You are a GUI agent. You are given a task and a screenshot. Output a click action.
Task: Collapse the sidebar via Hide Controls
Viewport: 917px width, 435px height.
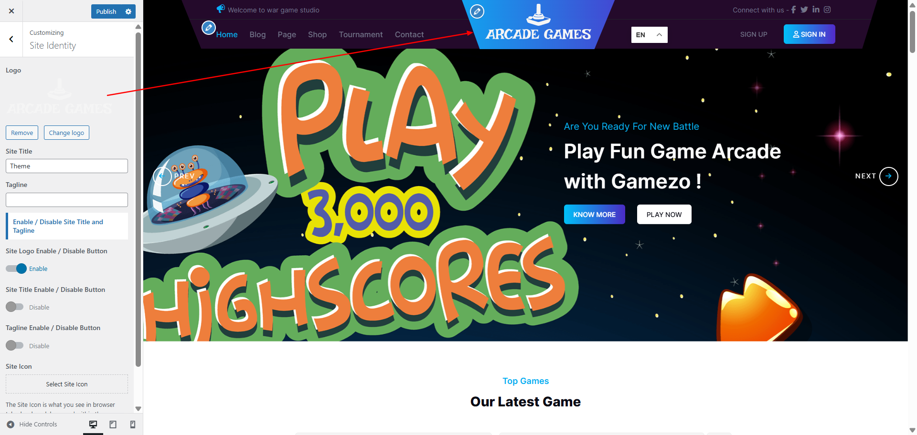click(32, 425)
